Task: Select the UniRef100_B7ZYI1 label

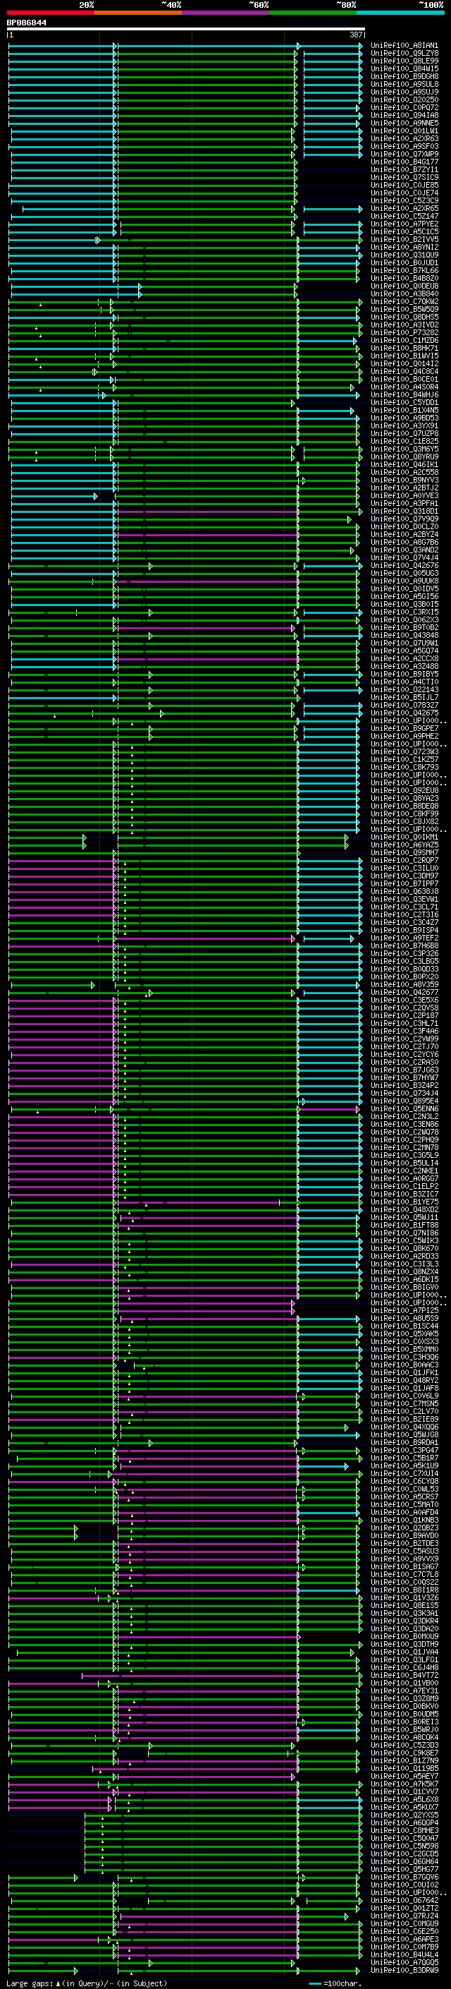Action: (404, 170)
